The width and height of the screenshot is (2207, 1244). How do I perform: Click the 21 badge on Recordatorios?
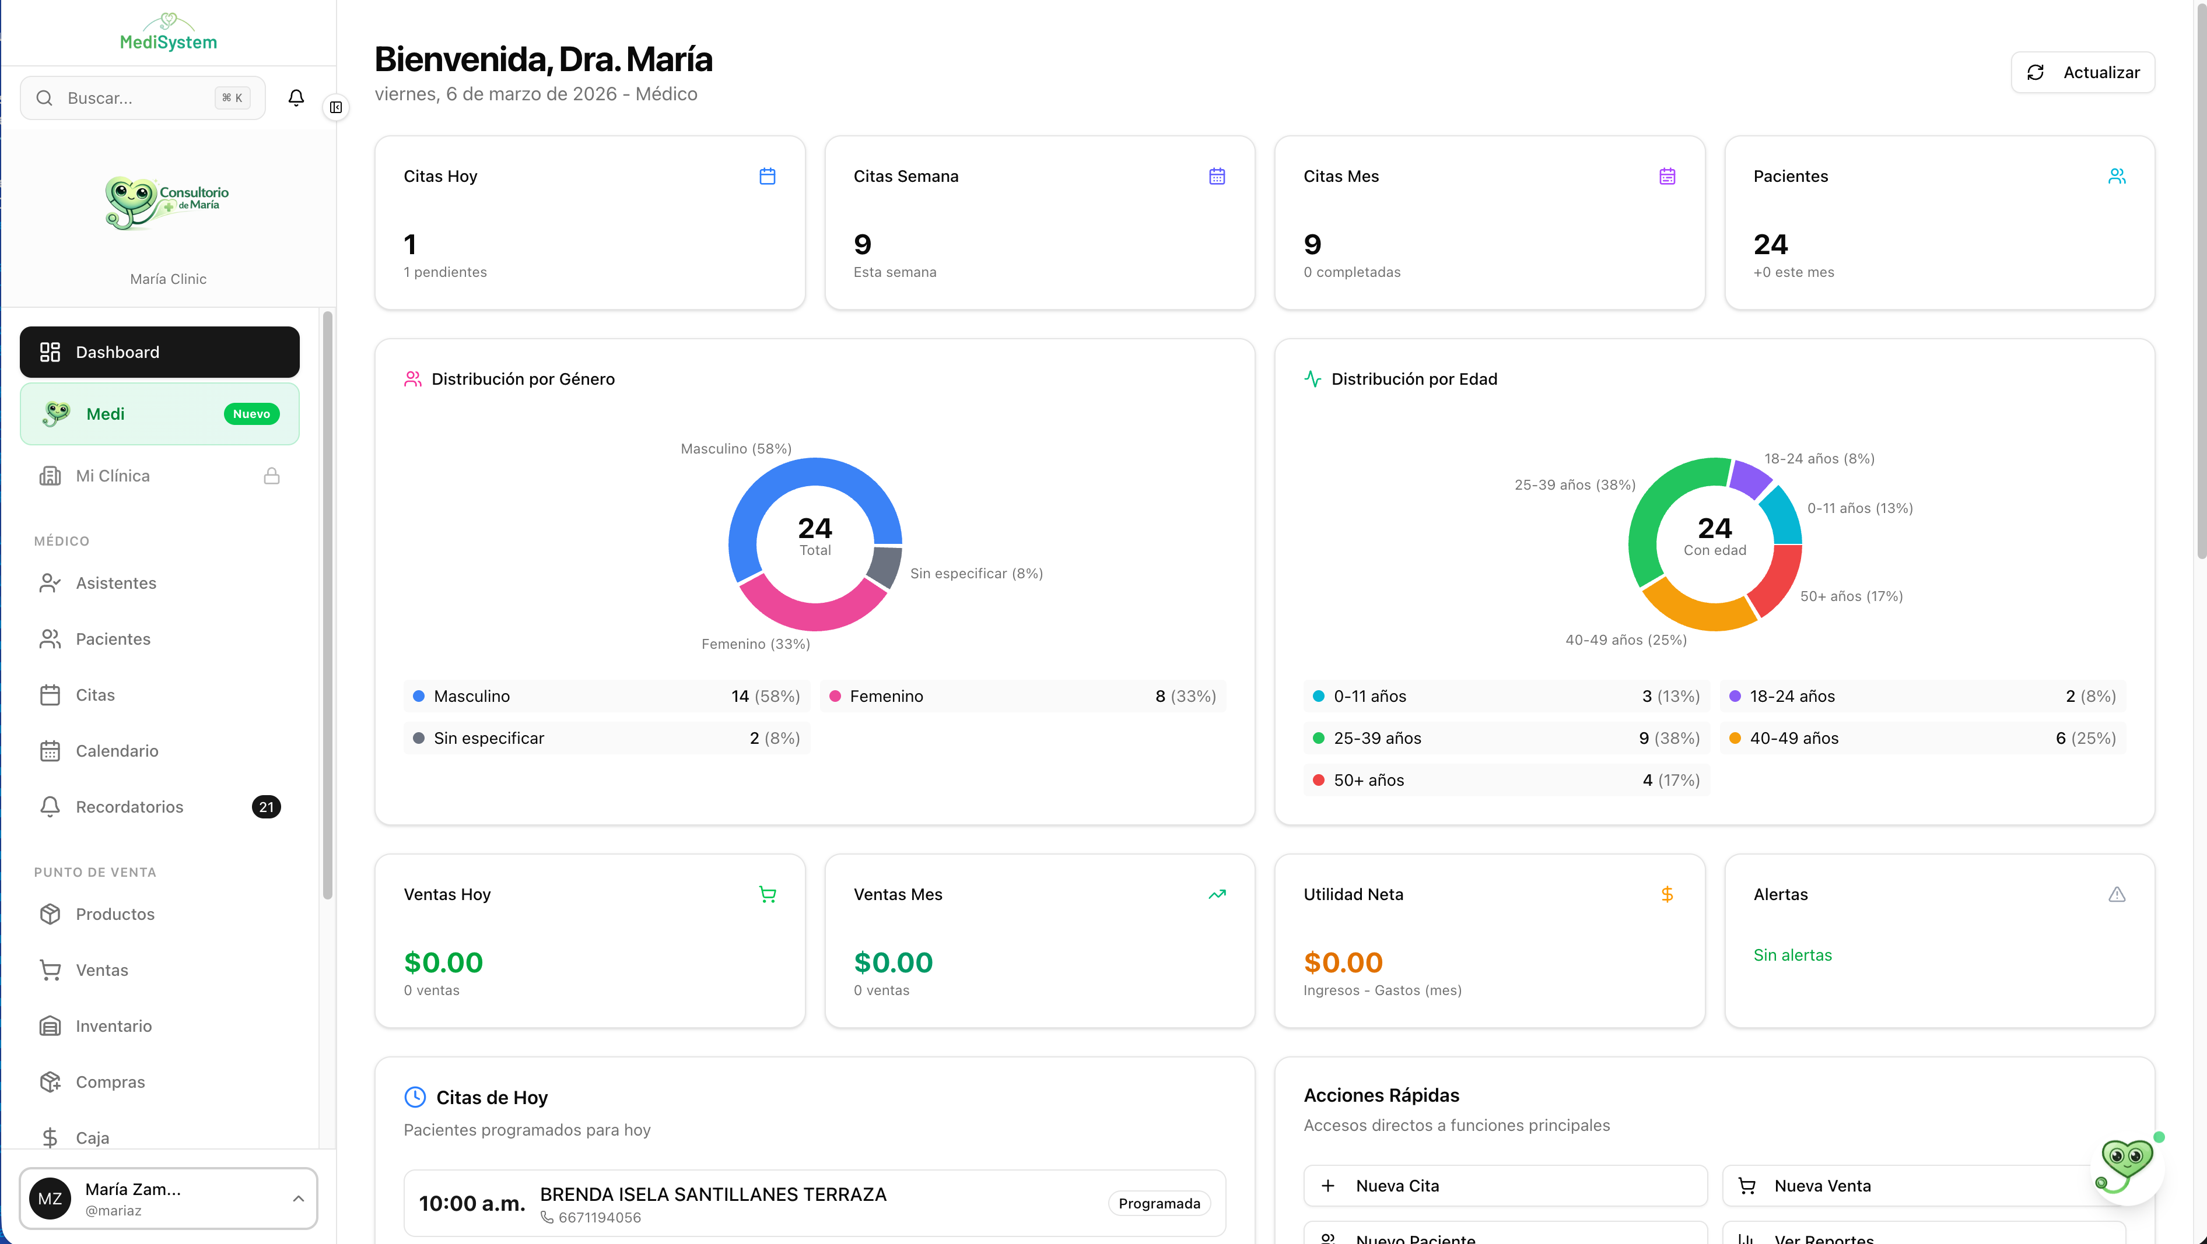point(267,807)
